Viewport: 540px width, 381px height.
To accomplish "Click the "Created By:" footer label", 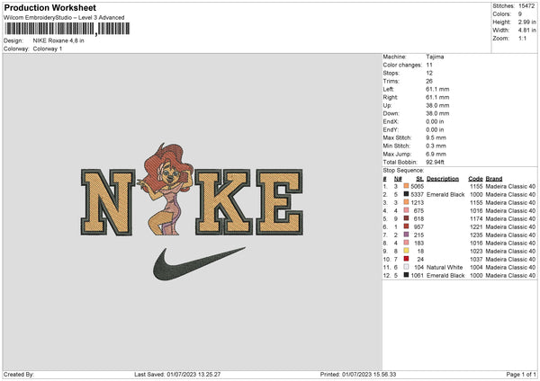I will 19,374.
